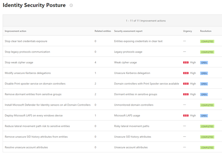The width and height of the screenshot is (222, 155).
Task: Open the Risky lateral movement paths report
Action: click(132, 126)
